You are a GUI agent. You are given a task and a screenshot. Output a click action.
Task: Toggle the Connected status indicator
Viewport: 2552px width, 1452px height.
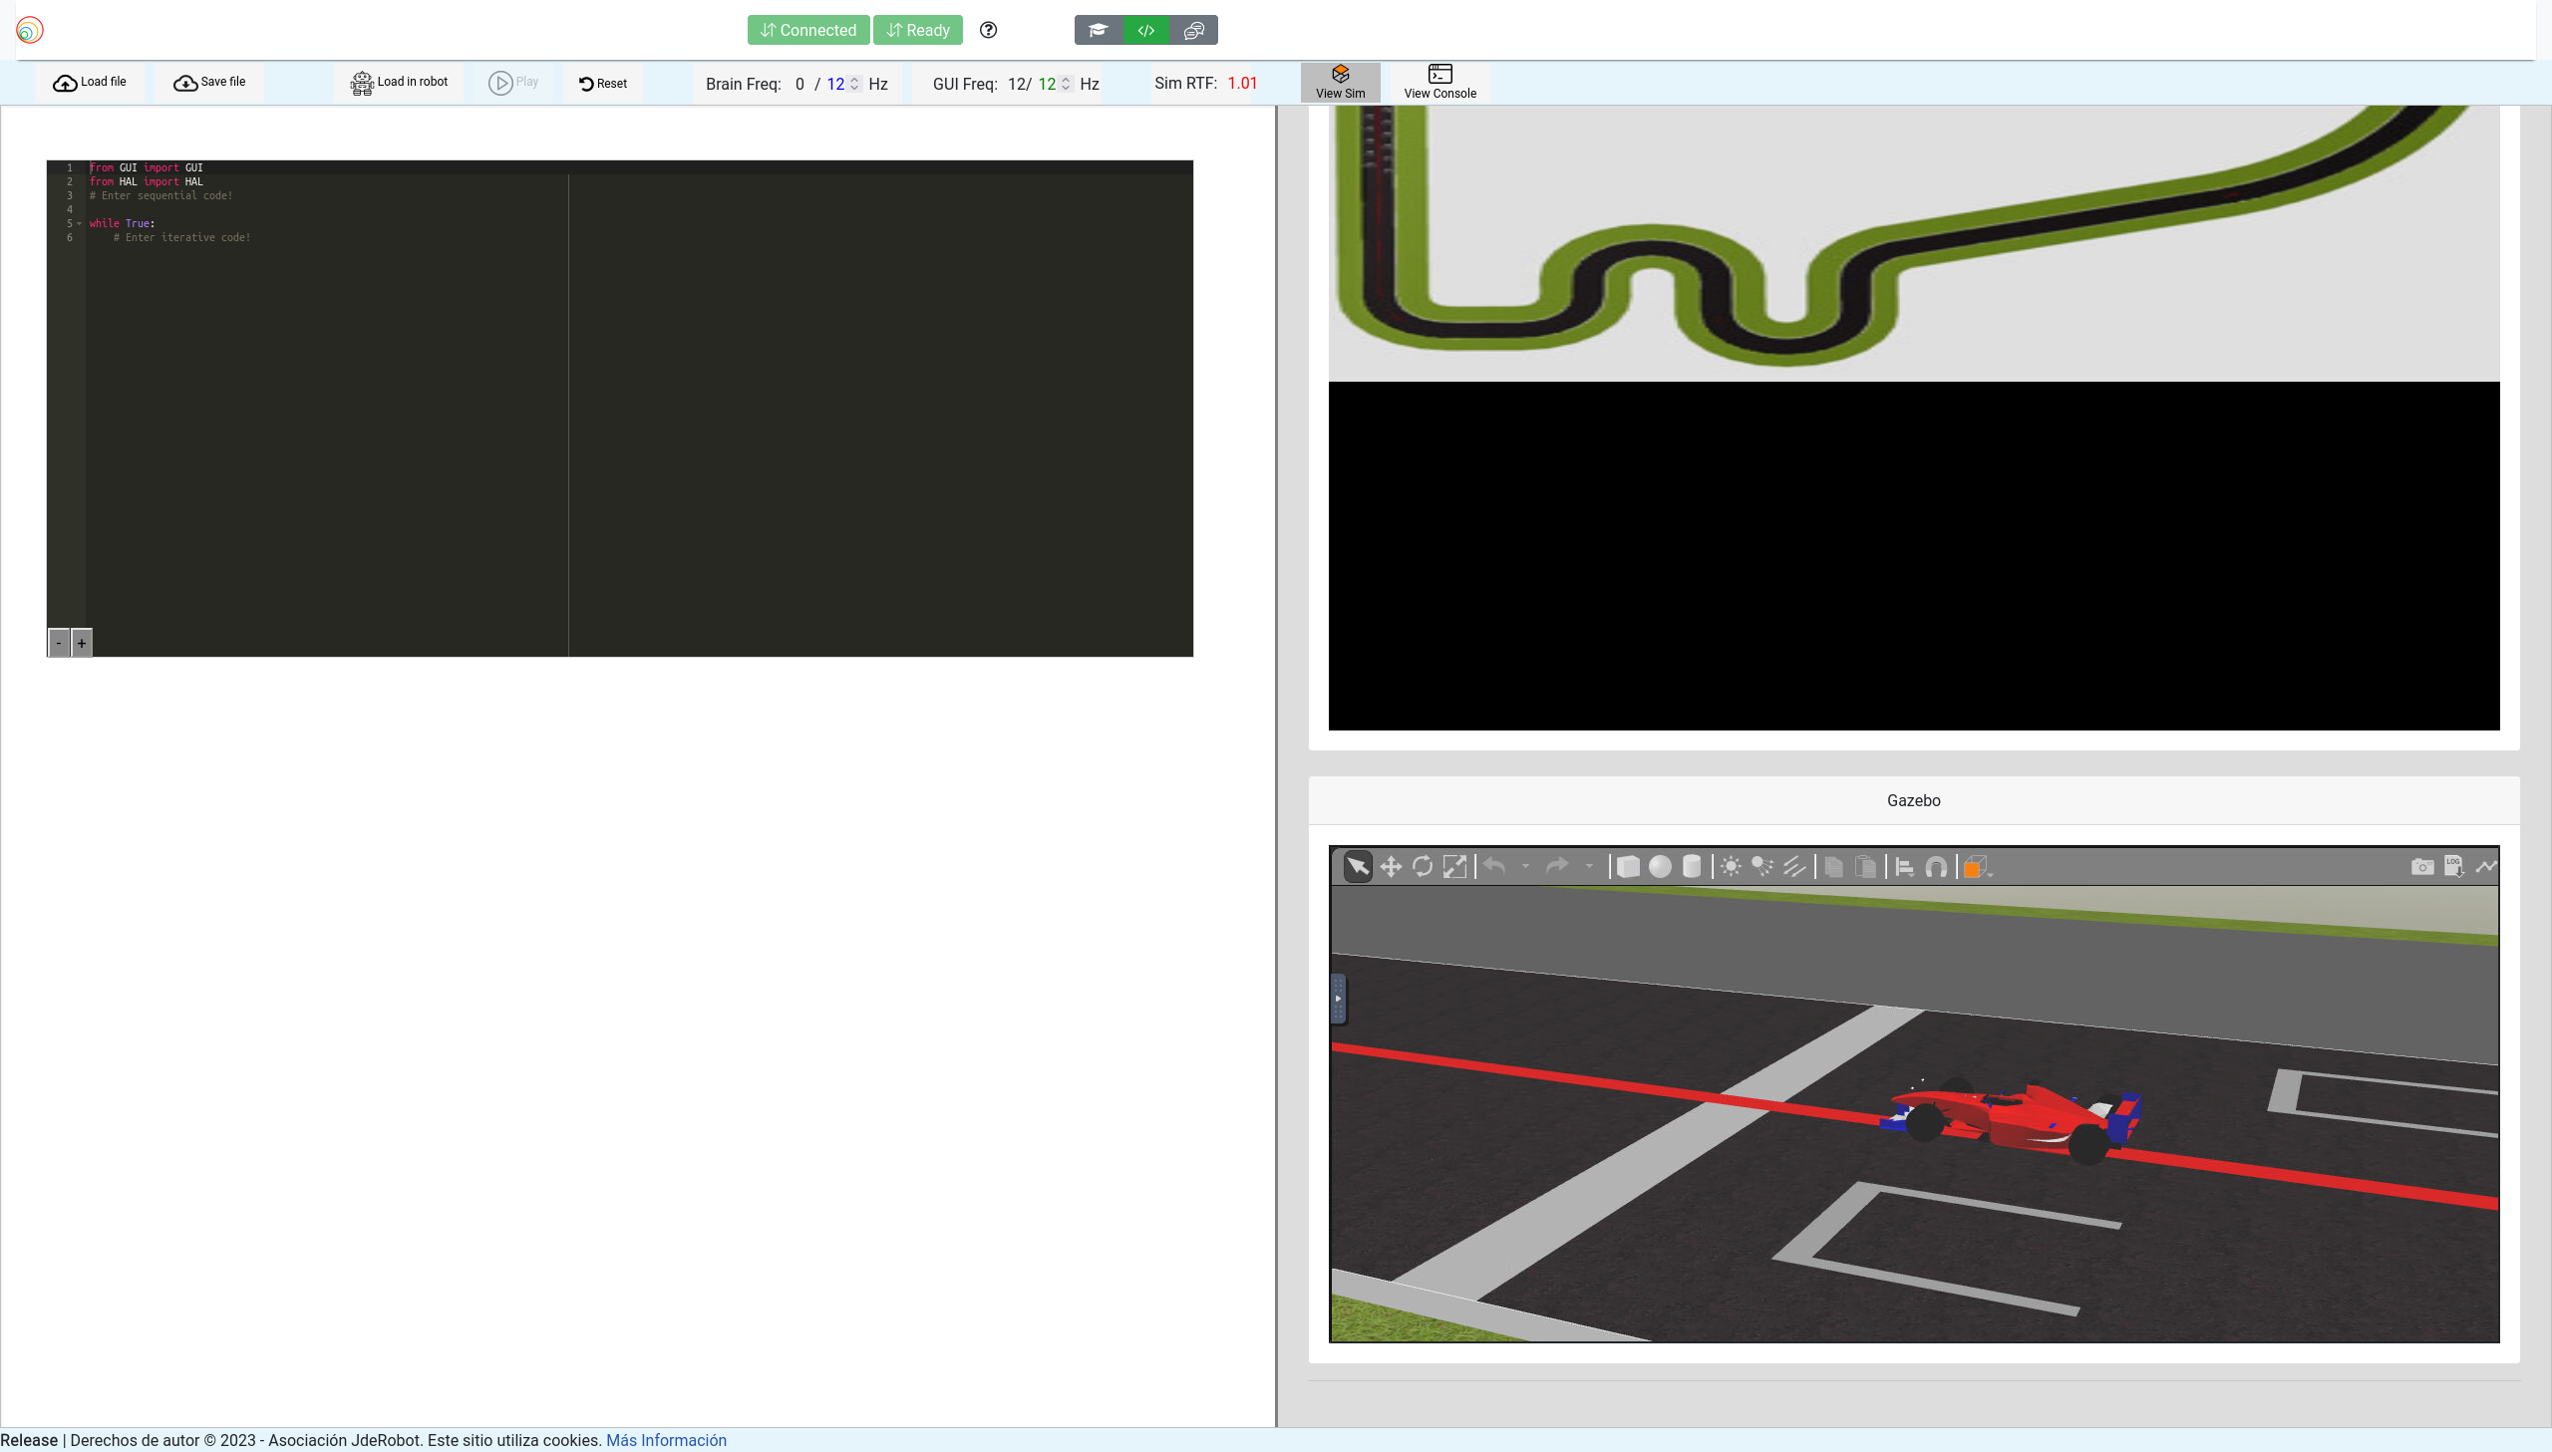click(x=808, y=30)
